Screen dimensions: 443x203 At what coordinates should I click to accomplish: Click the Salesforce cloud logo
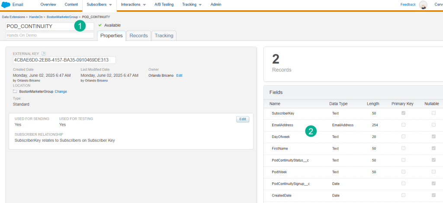tap(6, 5)
